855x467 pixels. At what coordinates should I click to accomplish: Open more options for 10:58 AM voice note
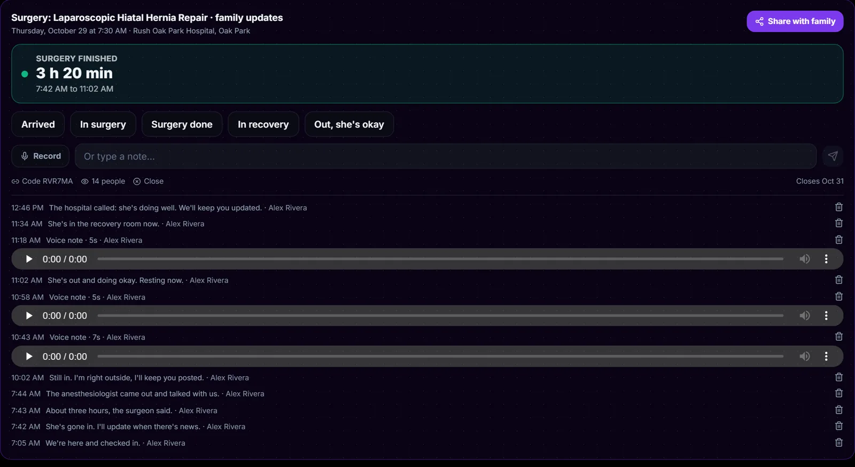[826, 315]
